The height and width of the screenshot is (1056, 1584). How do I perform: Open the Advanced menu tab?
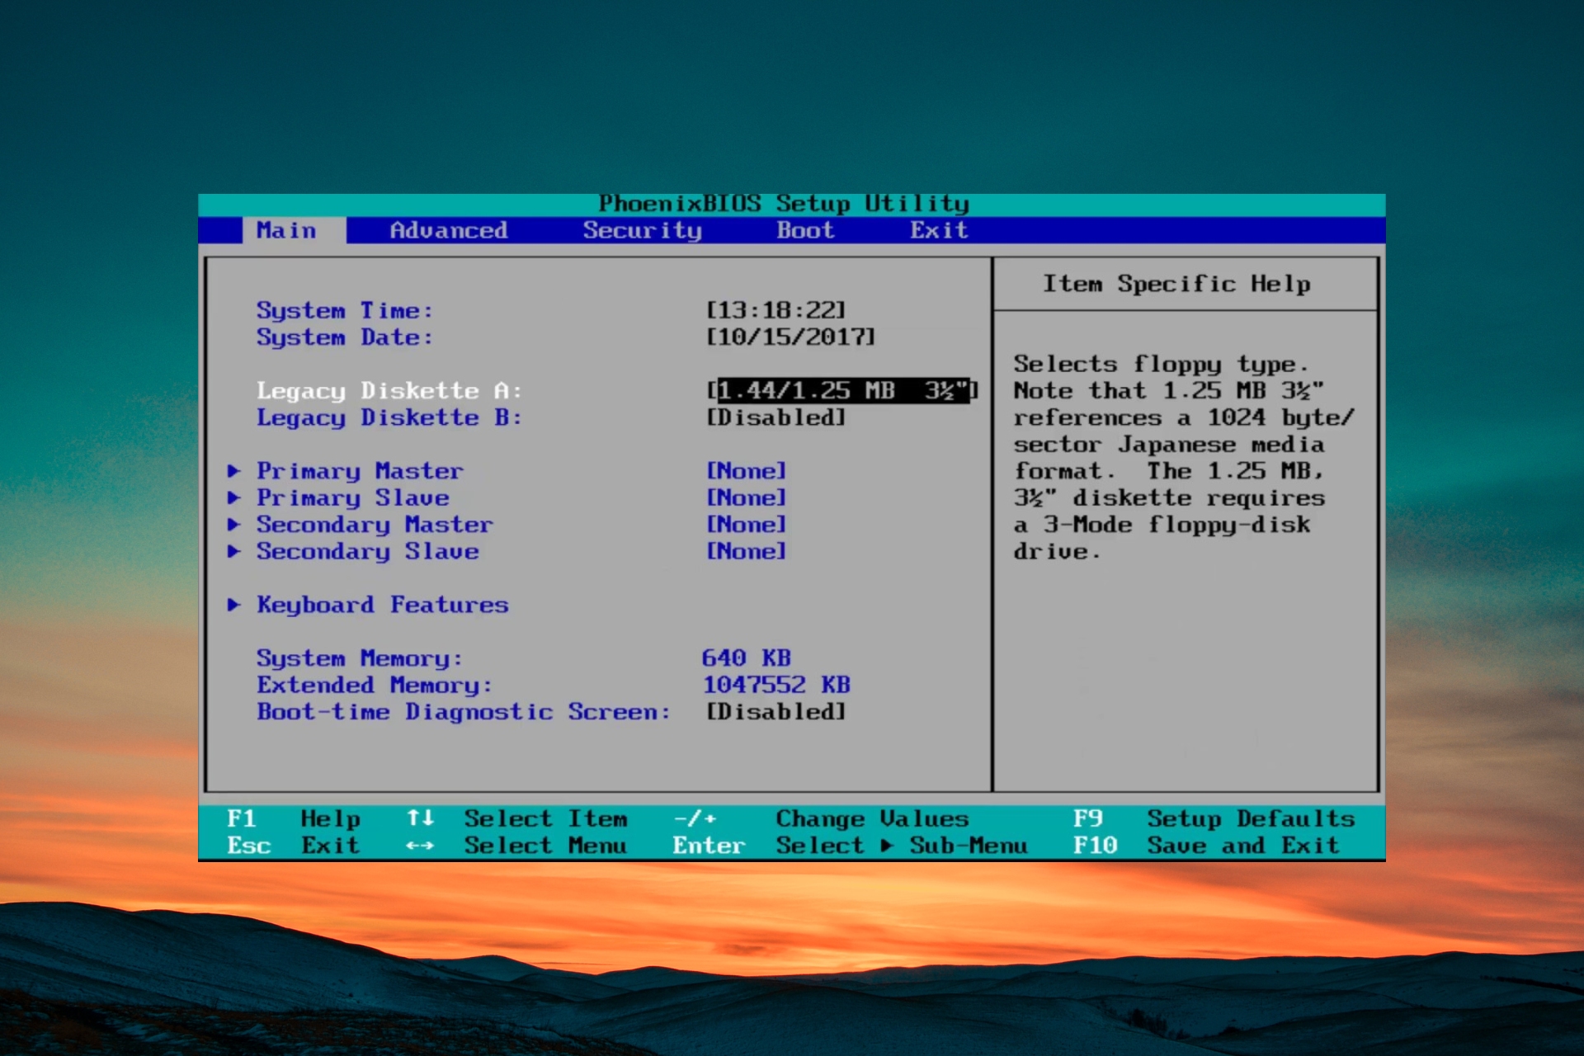448,230
